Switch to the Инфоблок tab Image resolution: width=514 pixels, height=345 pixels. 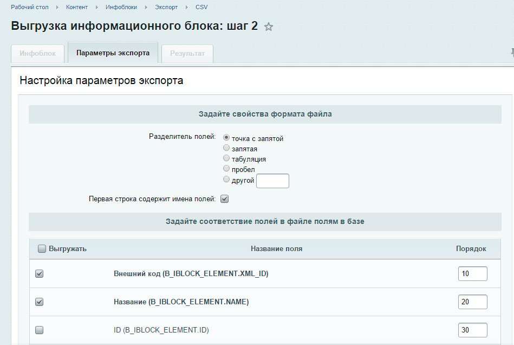tap(37, 53)
